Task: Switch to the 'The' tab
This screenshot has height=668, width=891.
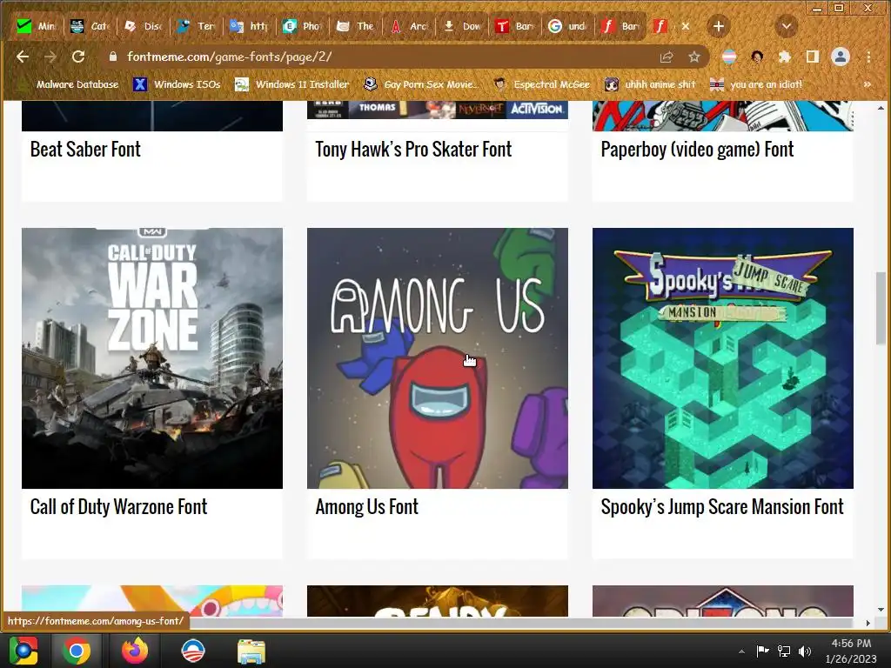Action: click(356, 26)
